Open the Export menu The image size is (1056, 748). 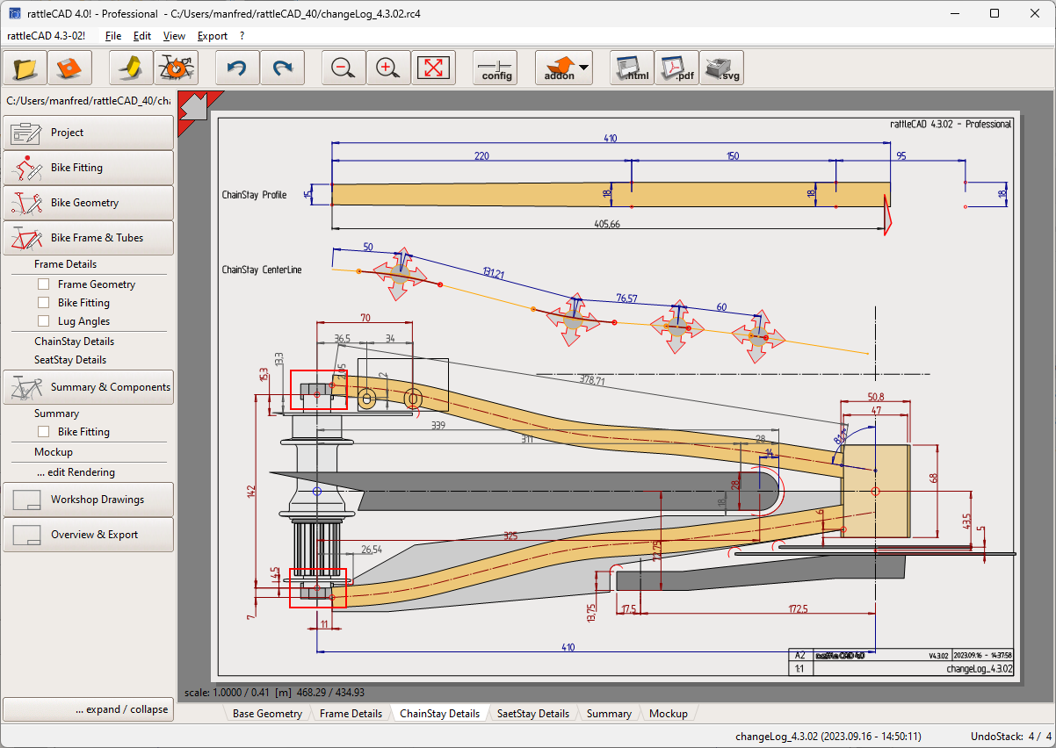[x=213, y=36]
